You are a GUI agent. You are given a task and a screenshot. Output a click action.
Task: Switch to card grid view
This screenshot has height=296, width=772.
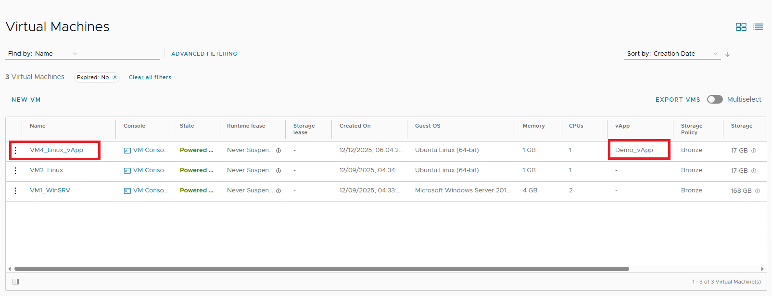pos(741,27)
